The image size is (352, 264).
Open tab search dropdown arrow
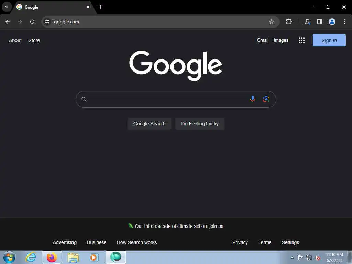7,7
